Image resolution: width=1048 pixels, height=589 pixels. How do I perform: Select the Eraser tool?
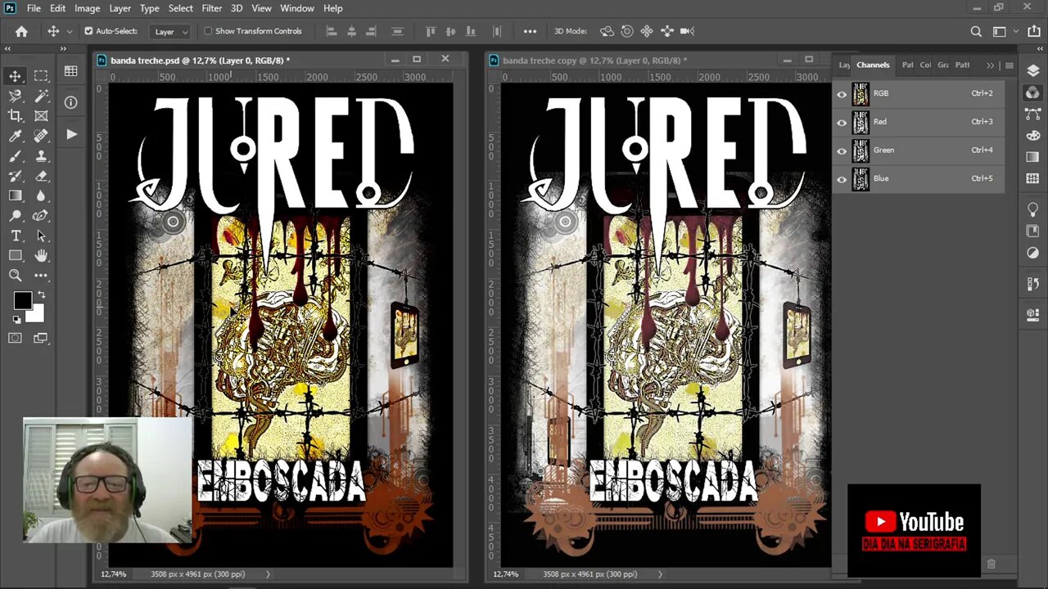click(x=41, y=176)
